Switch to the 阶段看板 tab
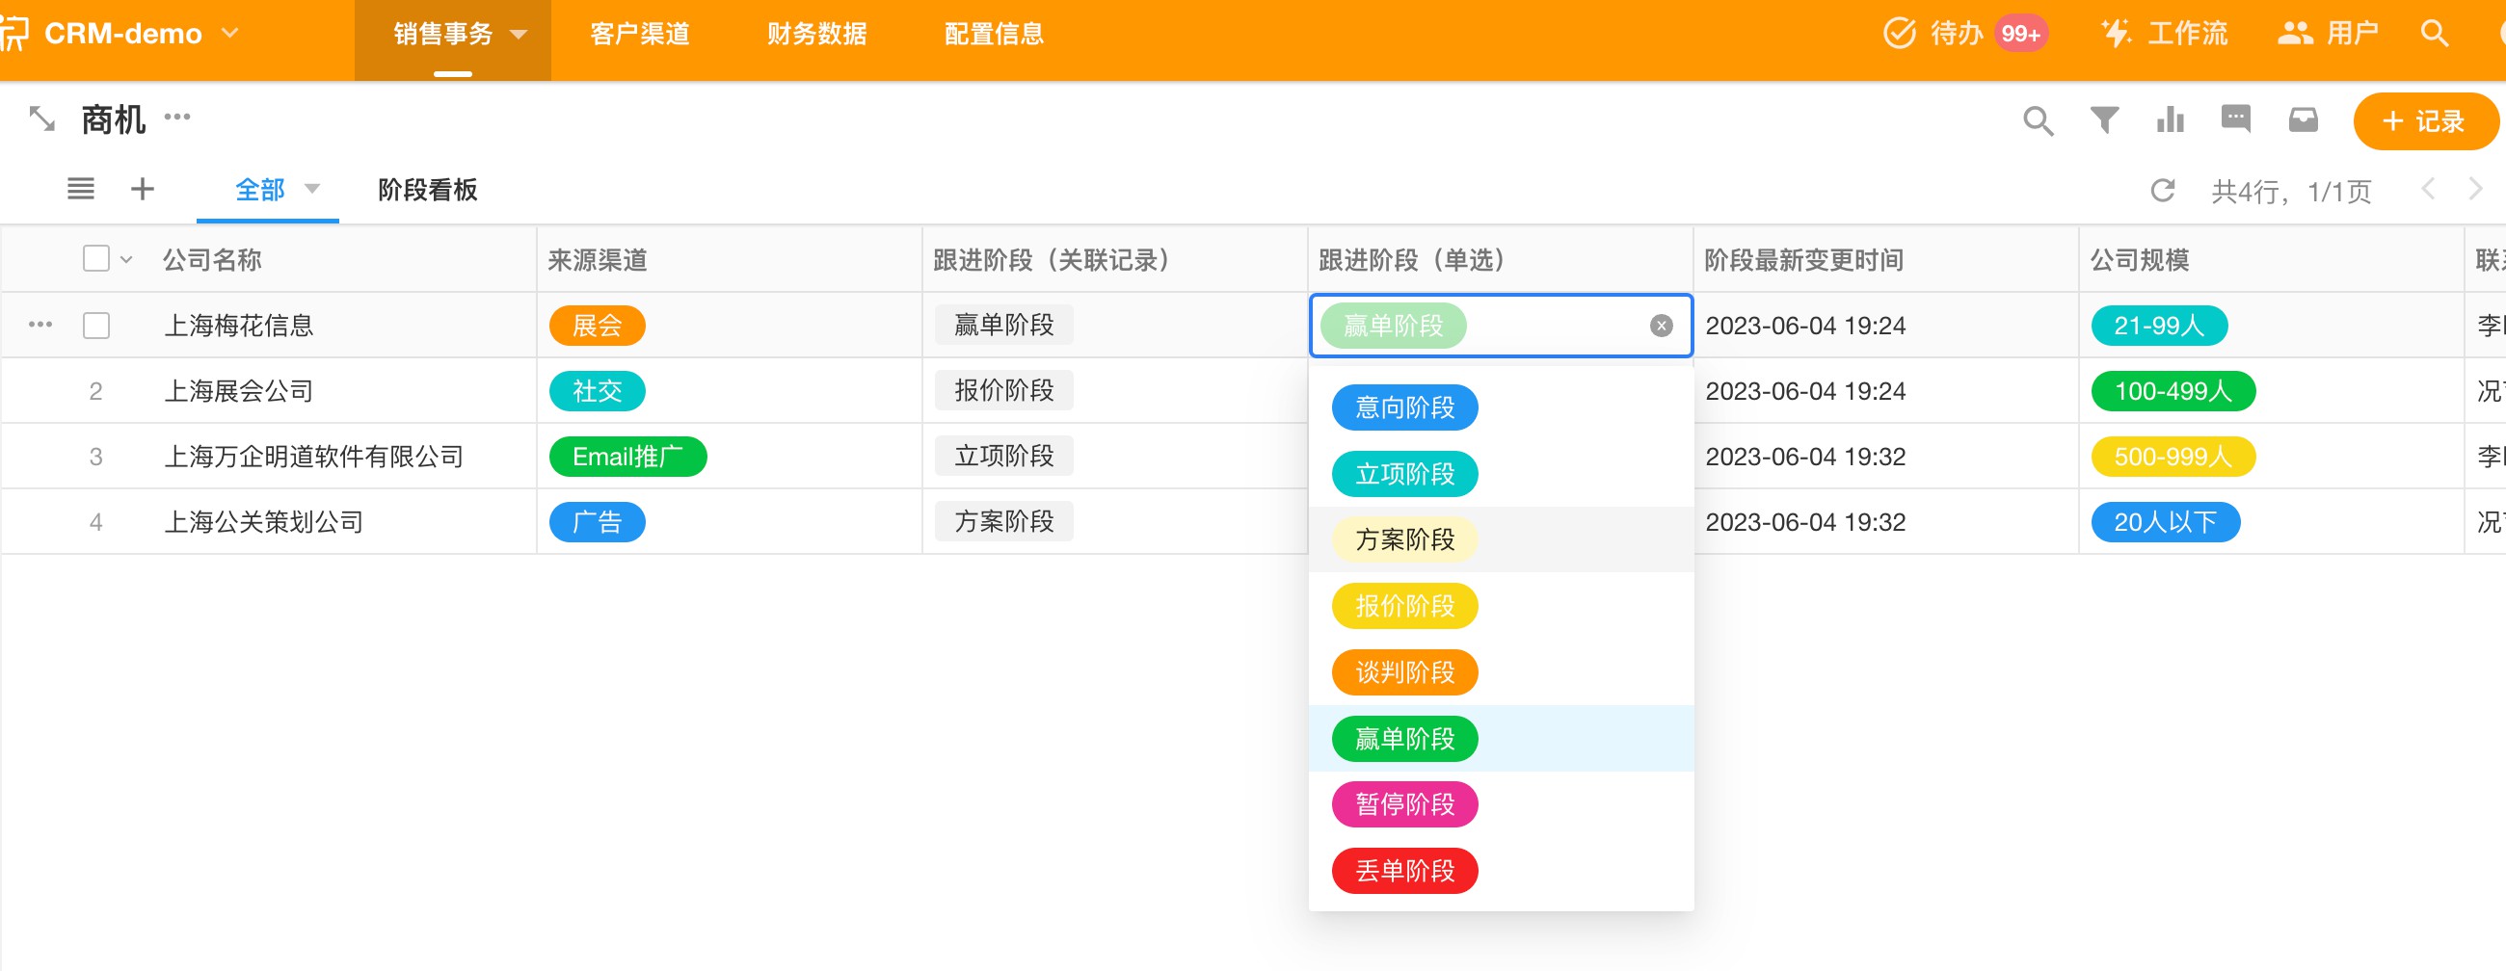 [427, 190]
